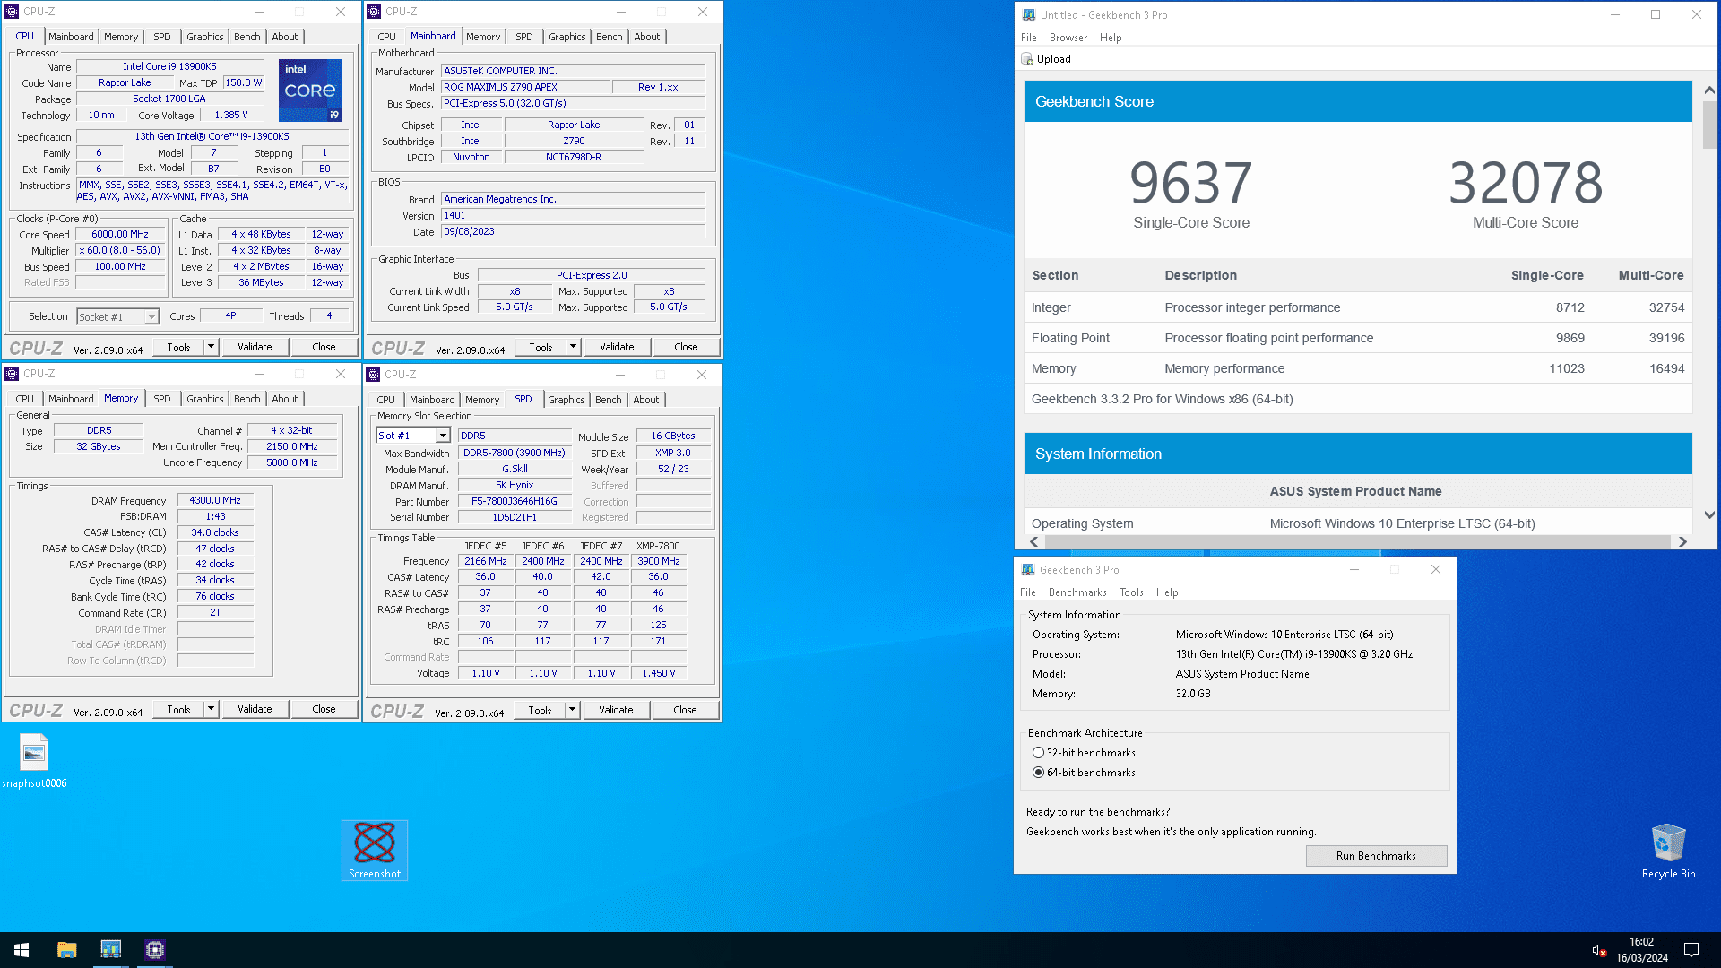Open Socket #1 selection dropdown in CPU window
Screen dimensions: 1721x968
coord(117,317)
